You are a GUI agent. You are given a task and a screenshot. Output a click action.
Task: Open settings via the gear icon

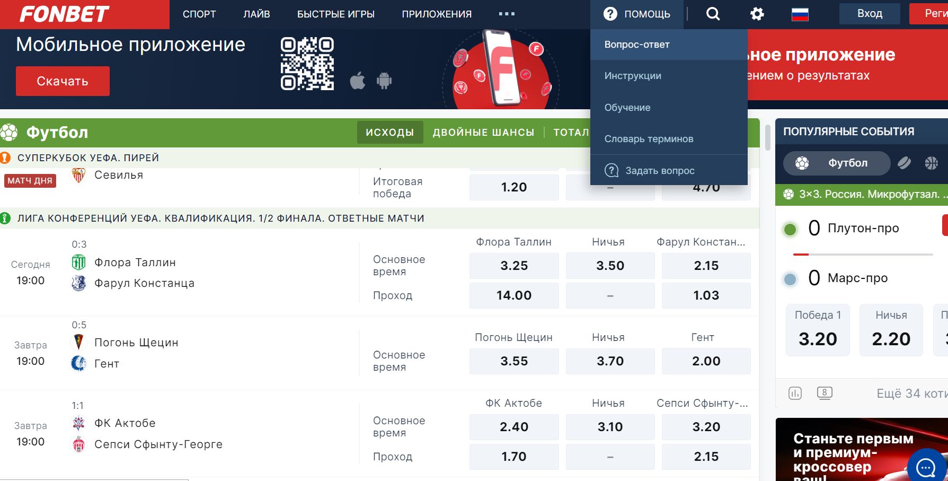(x=757, y=14)
